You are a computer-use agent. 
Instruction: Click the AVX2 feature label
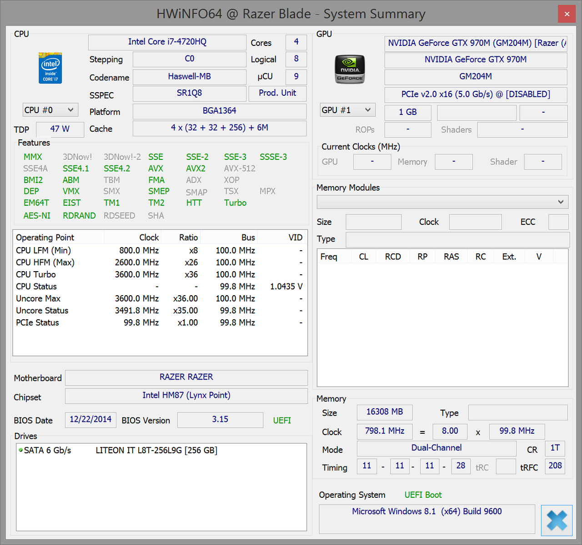tap(196, 168)
